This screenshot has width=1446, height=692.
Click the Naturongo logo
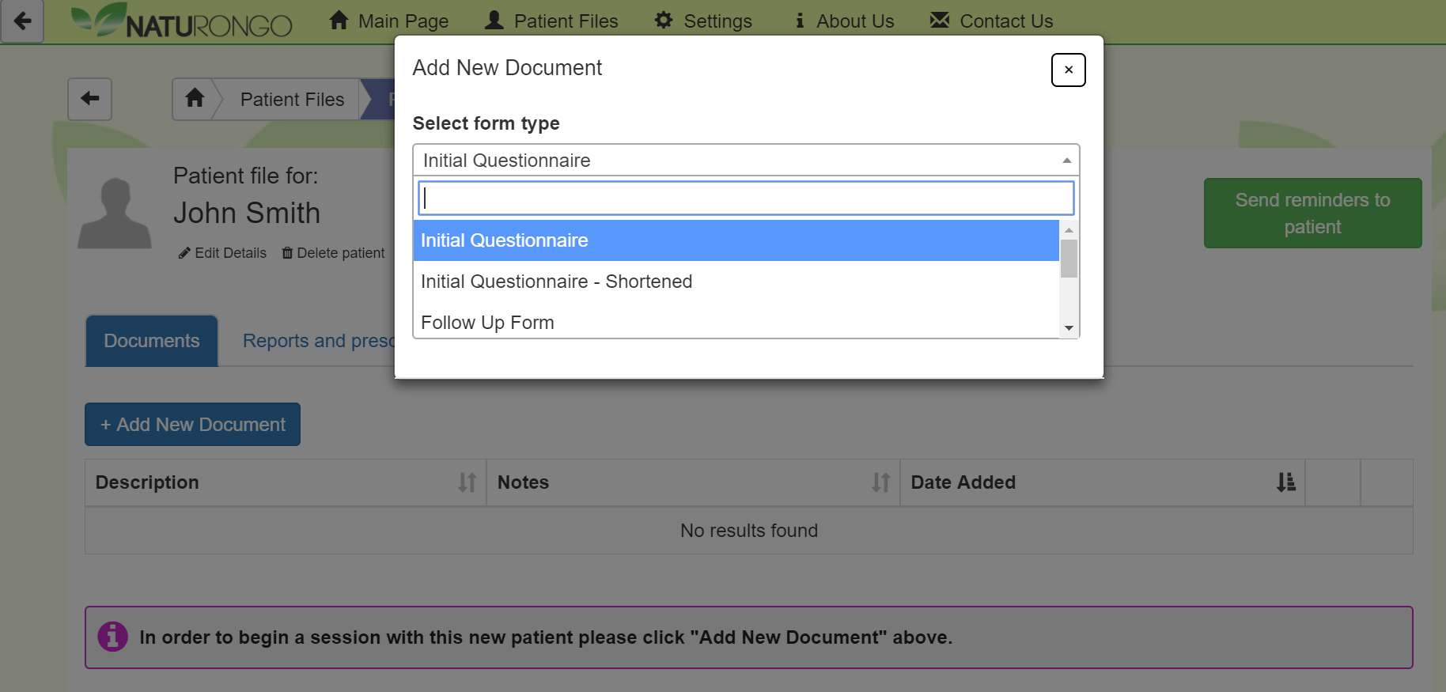click(182, 21)
